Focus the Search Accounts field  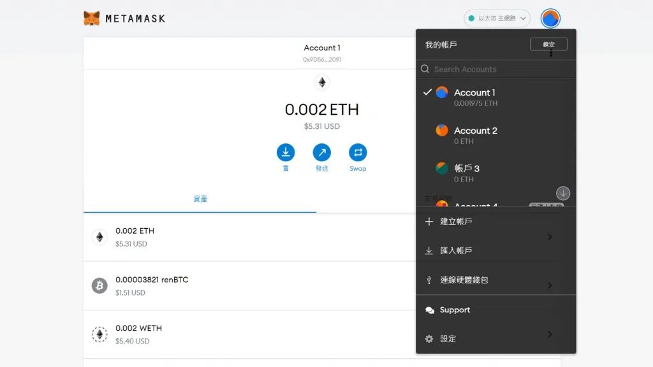[x=495, y=69]
